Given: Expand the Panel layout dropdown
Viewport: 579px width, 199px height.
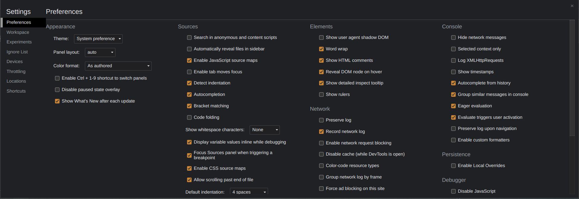Looking at the screenshot, I should 100,52.
